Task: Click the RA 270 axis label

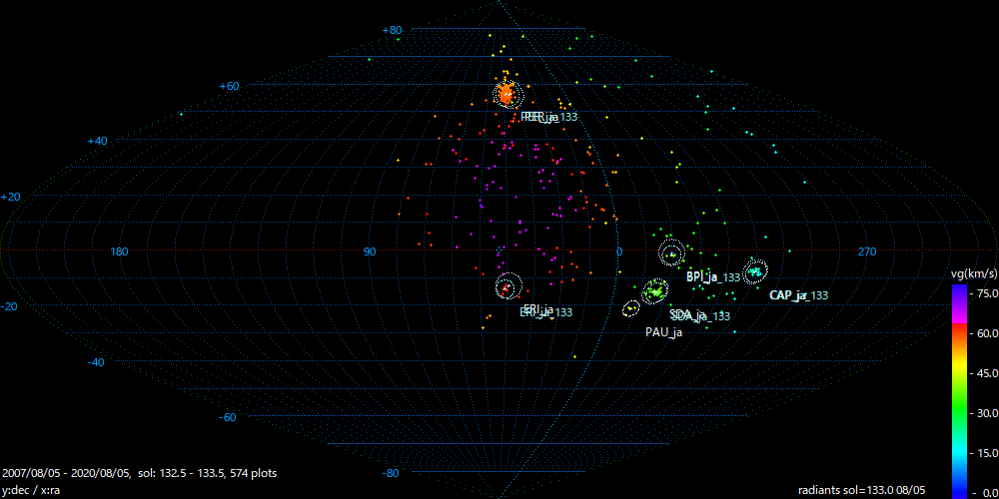Action: point(867,251)
